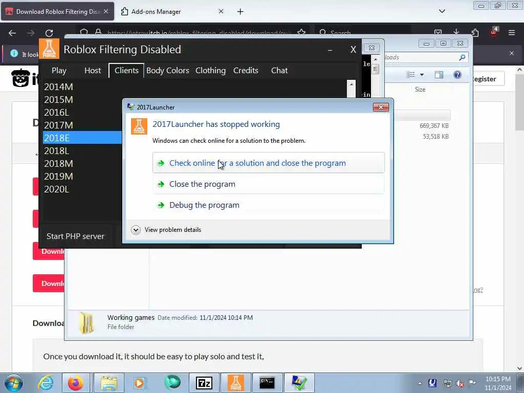The width and height of the screenshot is (524, 393).
Task: Open the Pocket save icon in Firefox
Action: [x=438, y=32]
